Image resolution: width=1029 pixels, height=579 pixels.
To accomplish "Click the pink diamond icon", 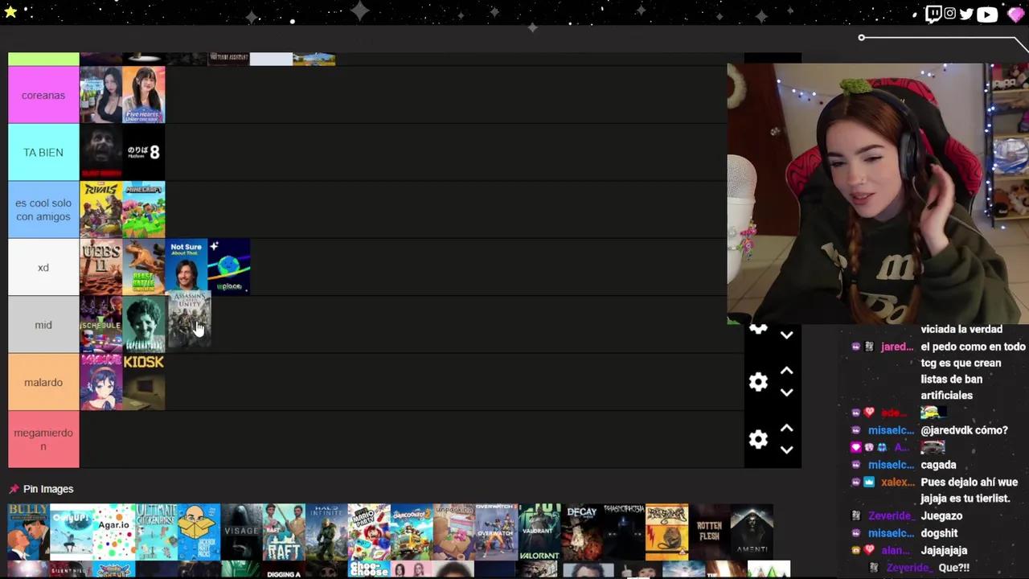I will 1015,14.
